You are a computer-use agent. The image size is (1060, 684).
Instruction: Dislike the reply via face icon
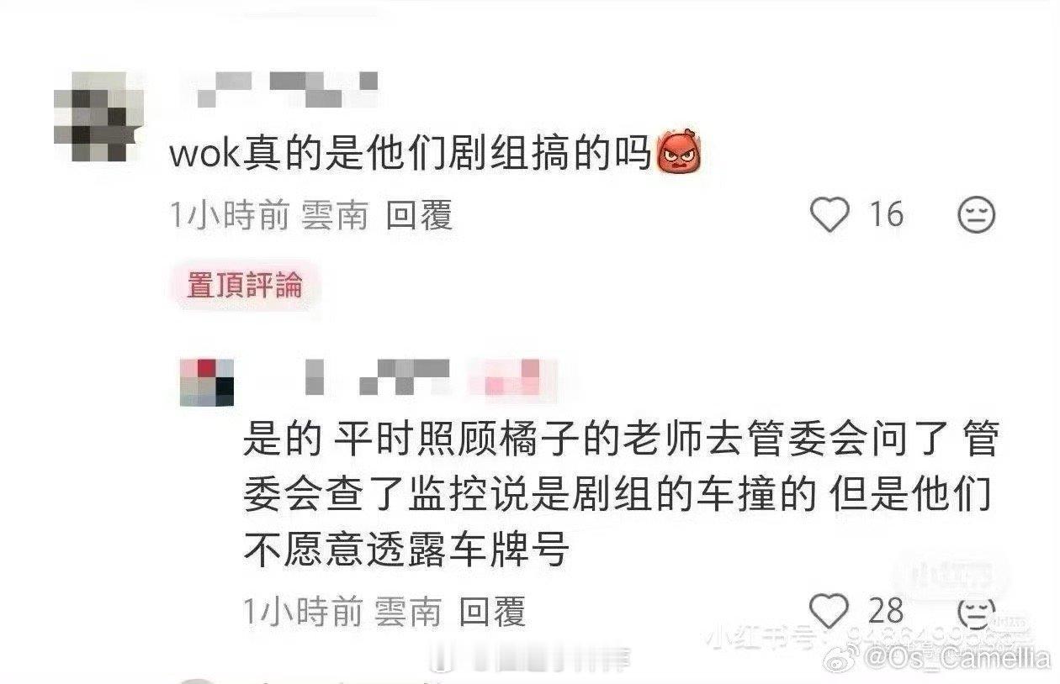point(977,613)
